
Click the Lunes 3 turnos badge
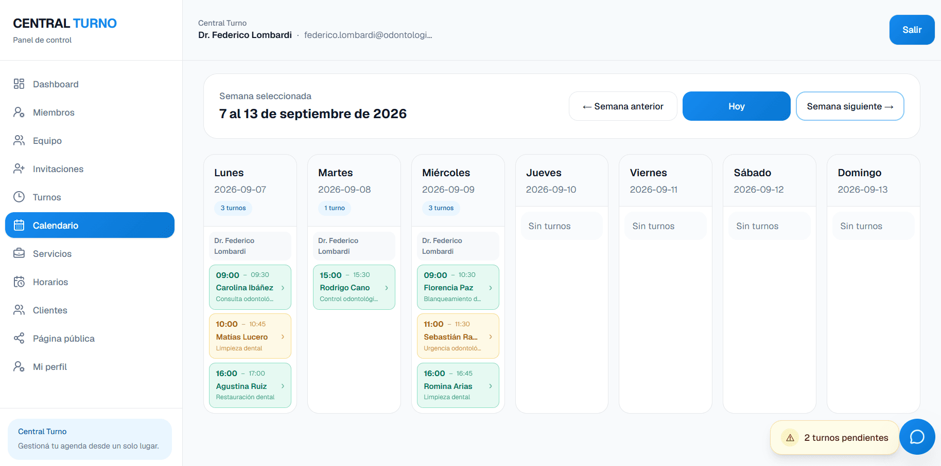coord(233,208)
